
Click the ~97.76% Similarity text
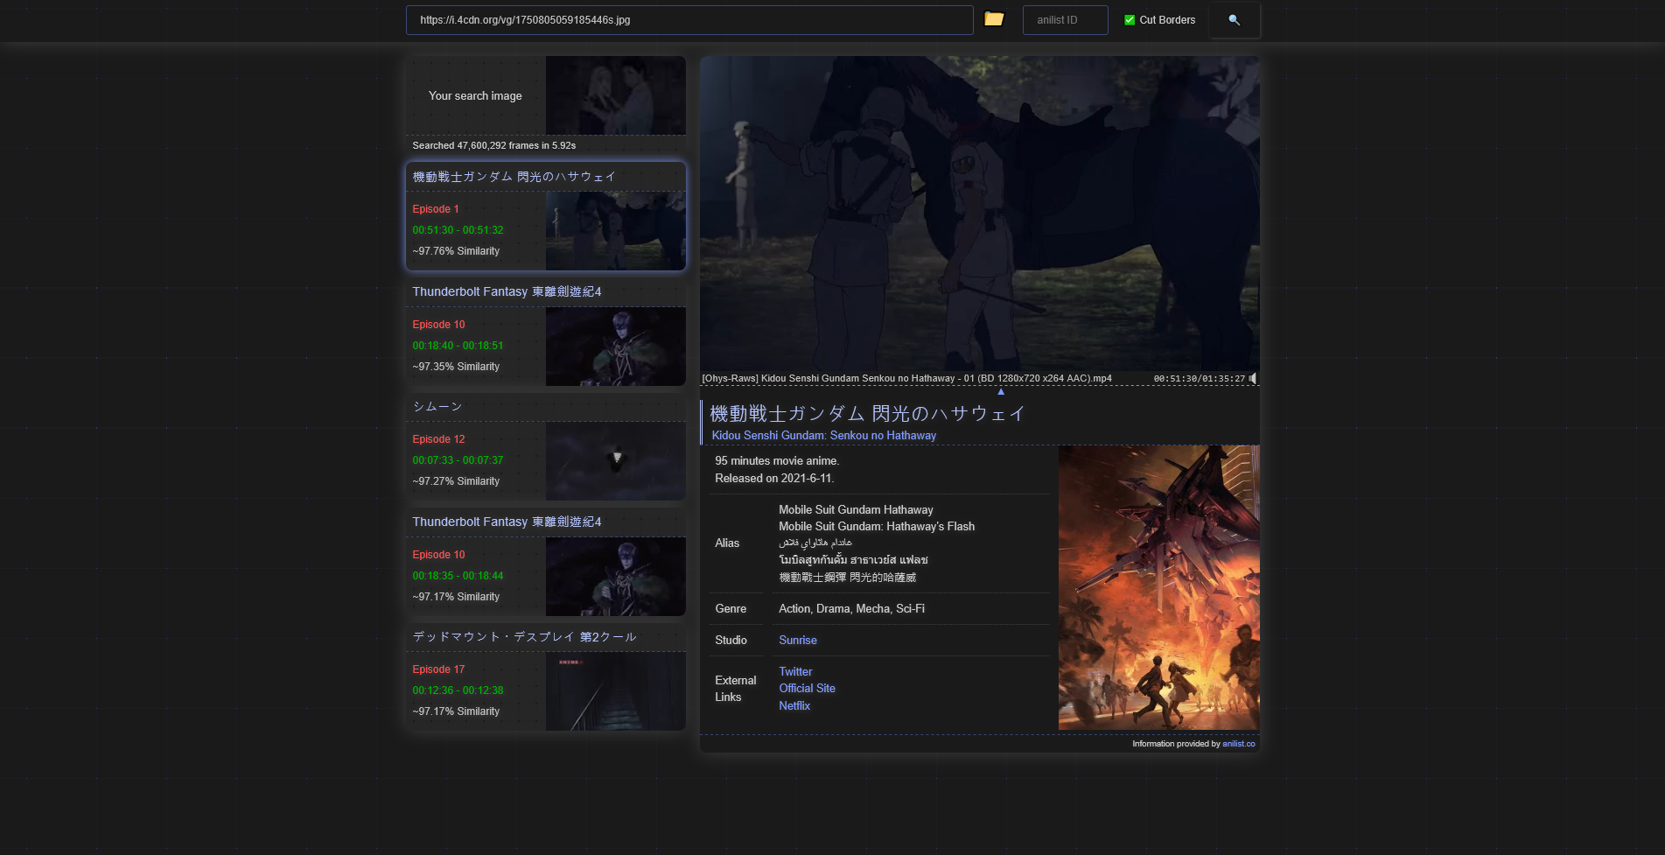(x=456, y=251)
